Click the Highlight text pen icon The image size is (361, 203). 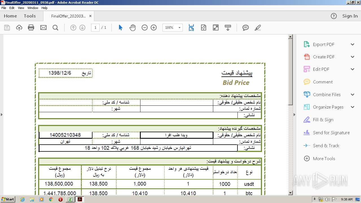[x=257, y=28]
